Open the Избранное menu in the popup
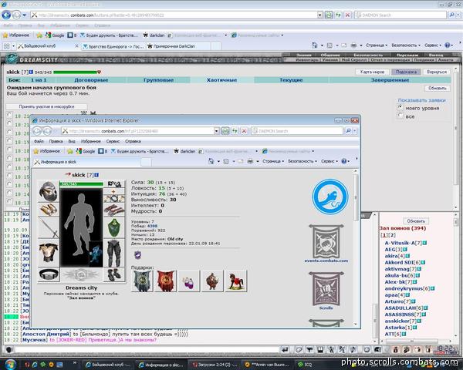This screenshot has height=370, width=463. tap(90, 141)
